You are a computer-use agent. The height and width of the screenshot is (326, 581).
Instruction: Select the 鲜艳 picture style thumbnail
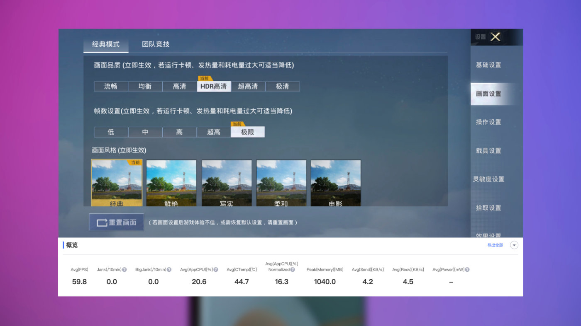(x=171, y=182)
